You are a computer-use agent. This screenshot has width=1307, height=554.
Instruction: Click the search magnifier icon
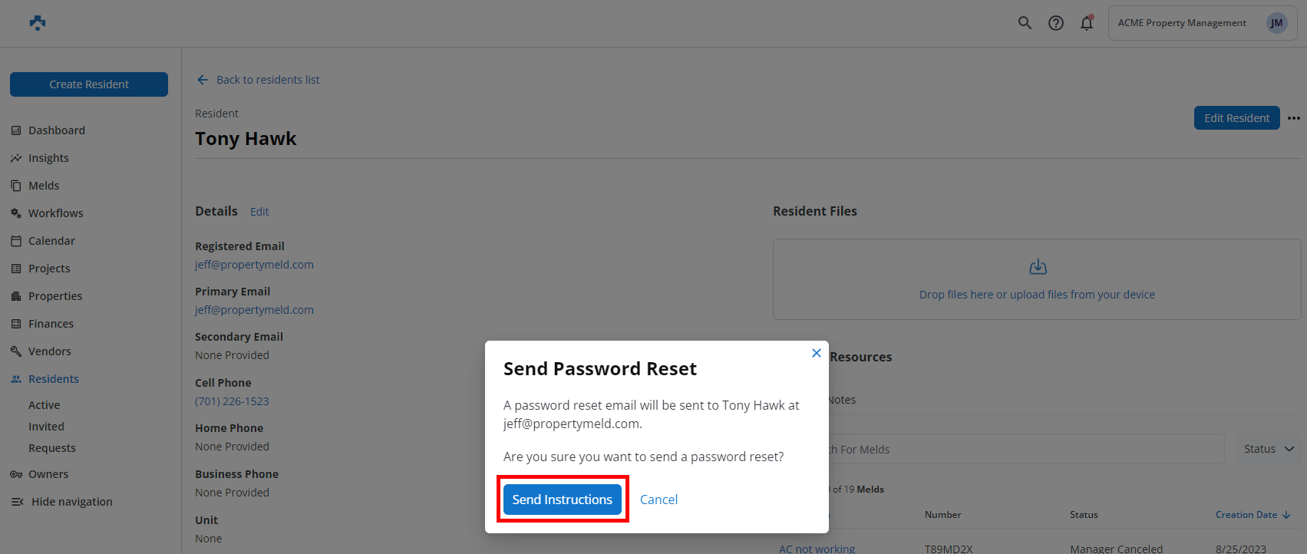point(1025,23)
